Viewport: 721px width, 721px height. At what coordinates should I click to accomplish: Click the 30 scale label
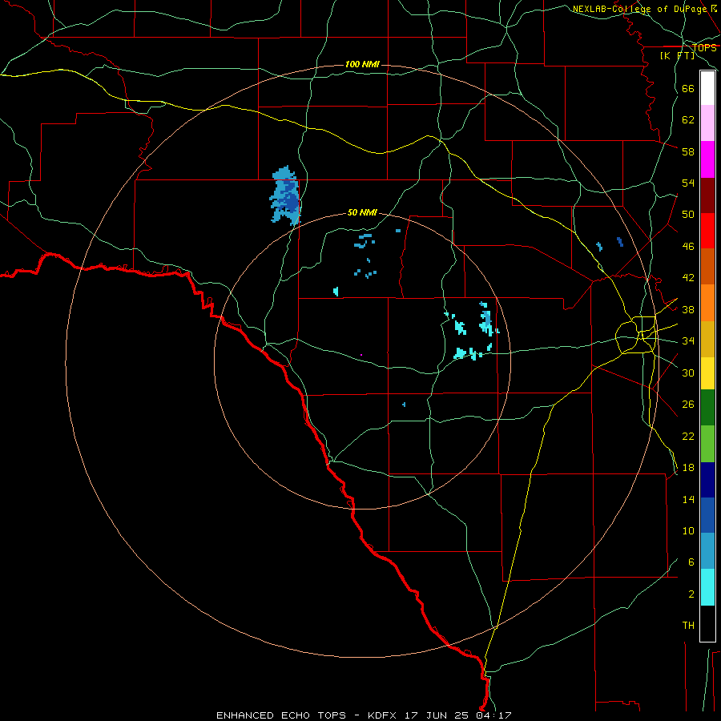pyautogui.click(x=688, y=373)
